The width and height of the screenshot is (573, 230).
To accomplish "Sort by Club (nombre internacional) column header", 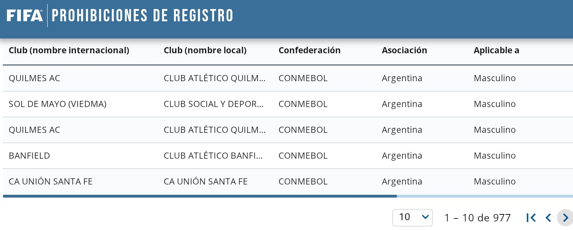I will pyautogui.click(x=69, y=50).
